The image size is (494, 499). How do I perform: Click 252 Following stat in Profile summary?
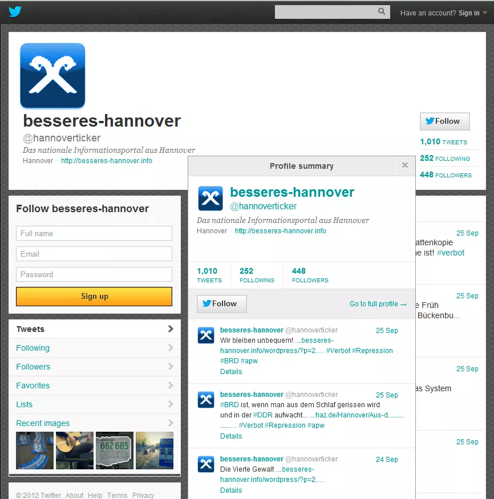coord(257,275)
